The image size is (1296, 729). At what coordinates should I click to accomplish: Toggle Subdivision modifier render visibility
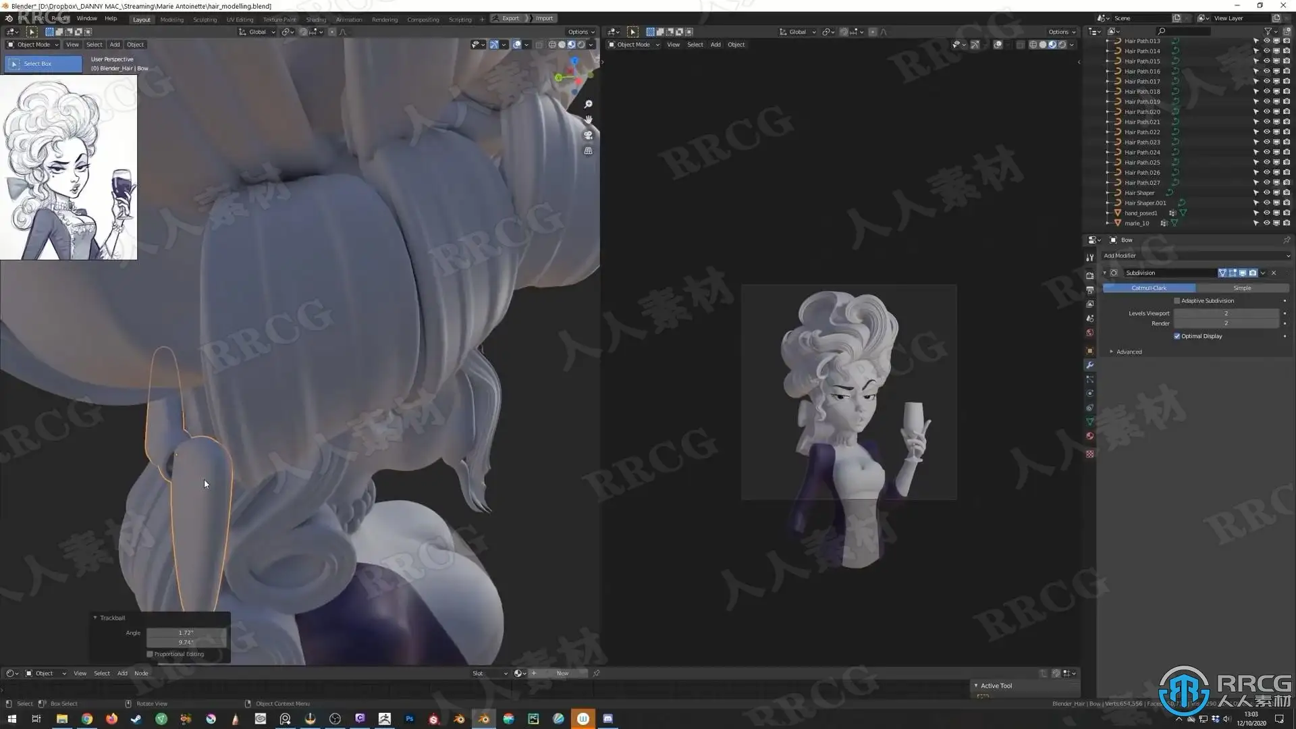pos(1253,273)
